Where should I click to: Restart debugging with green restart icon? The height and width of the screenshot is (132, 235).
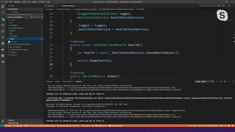click(219, 5)
